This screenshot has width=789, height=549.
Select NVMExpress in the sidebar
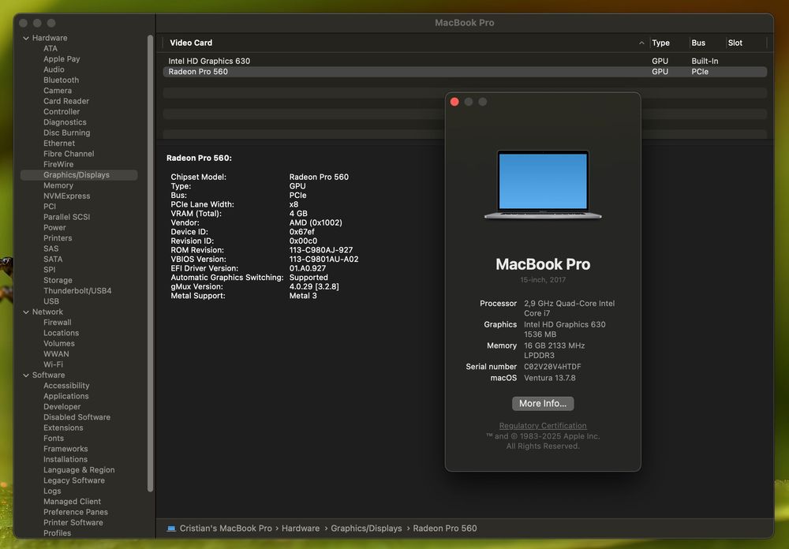(67, 196)
